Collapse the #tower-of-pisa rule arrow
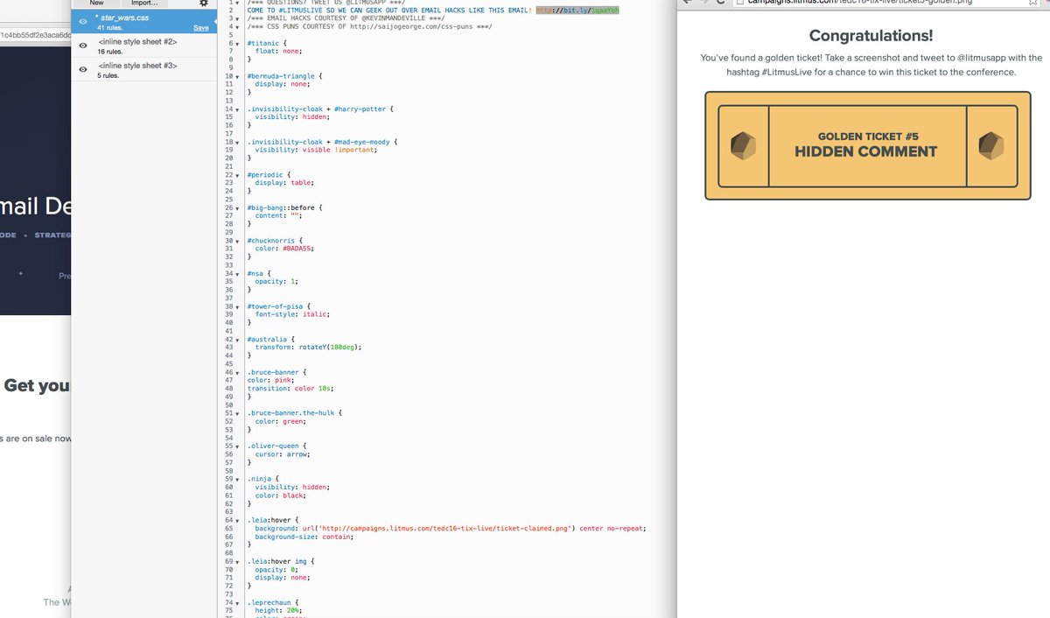The image size is (1050, 618). tap(237, 305)
